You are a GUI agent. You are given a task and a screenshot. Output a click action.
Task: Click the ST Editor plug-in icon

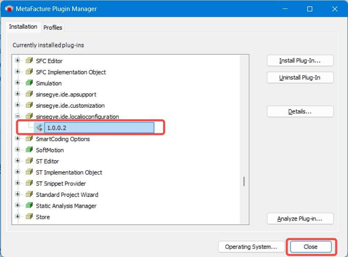click(x=29, y=161)
